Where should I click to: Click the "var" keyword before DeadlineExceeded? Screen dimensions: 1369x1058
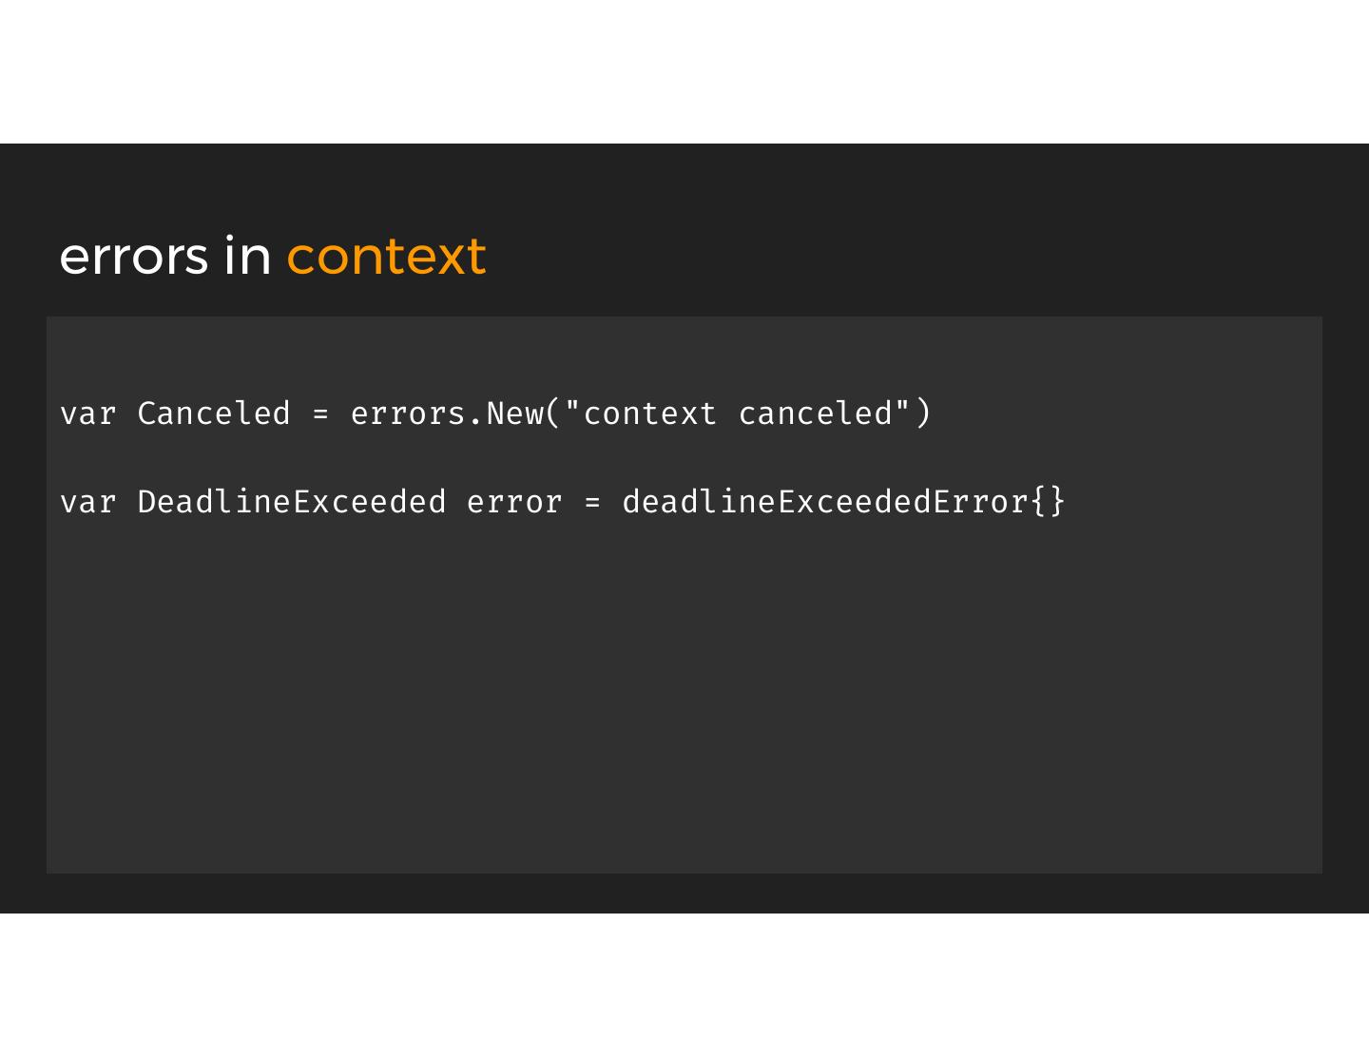tap(87, 502)
